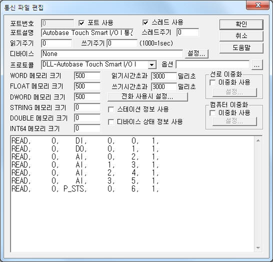Screen dimensions: 273x262
Task: Open 전화 사용시 설정... dialog
Action: pos(147,96)
